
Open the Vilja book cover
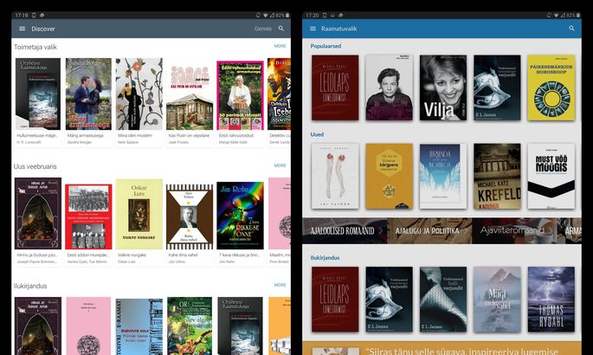(x=443, y=87)
